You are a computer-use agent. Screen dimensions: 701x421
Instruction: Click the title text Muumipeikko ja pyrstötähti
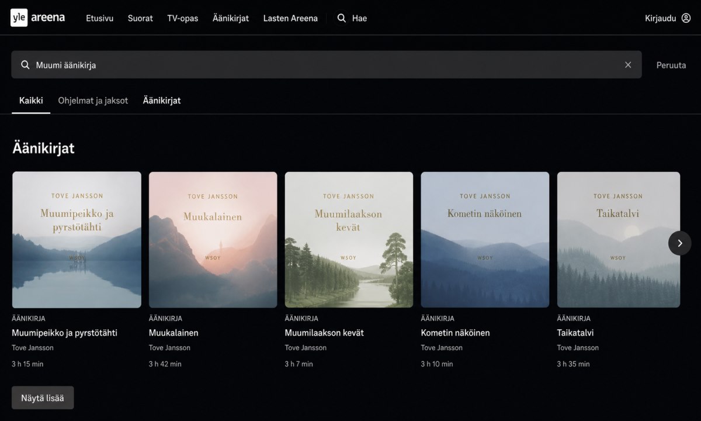click(64, 333)
